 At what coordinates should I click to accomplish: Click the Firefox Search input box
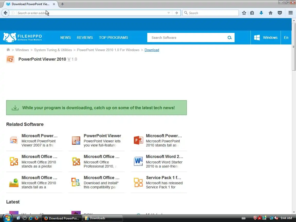click(x=210, y=13)
